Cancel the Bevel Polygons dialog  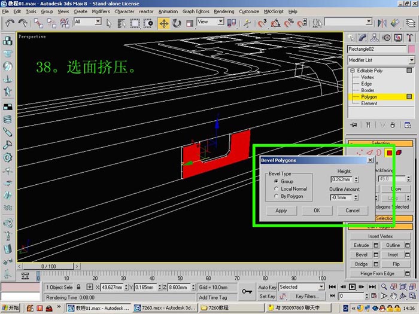[x=353, y=211]
